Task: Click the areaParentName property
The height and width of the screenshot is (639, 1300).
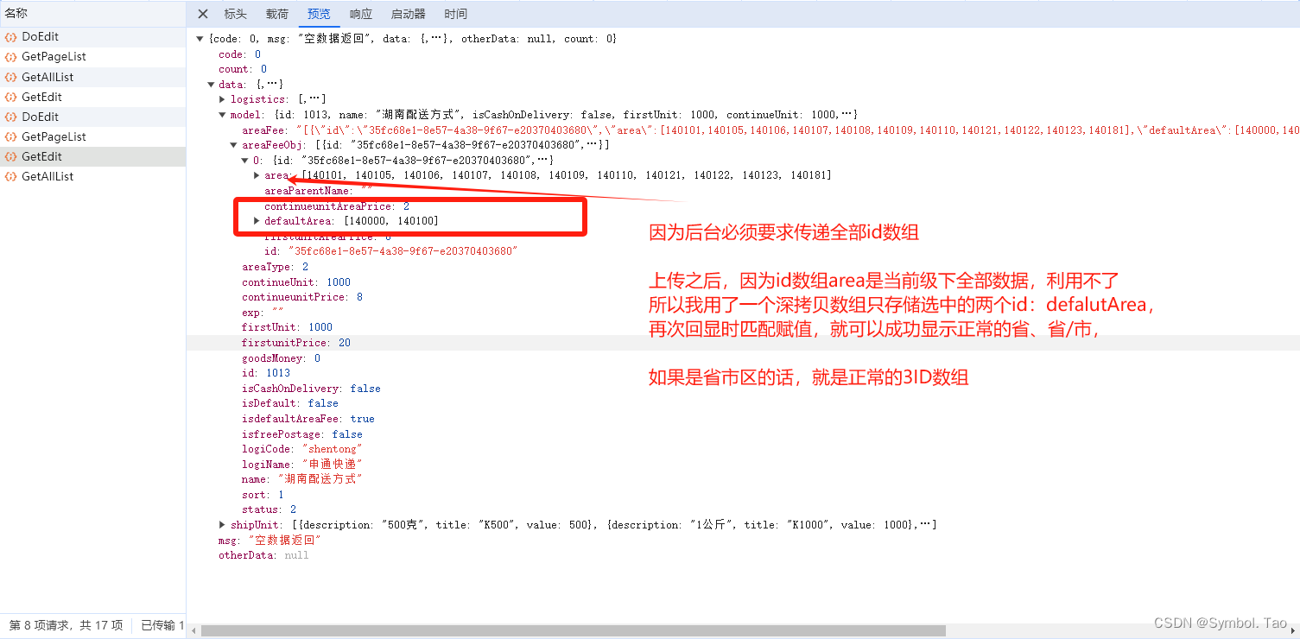Action: (319, 191)
